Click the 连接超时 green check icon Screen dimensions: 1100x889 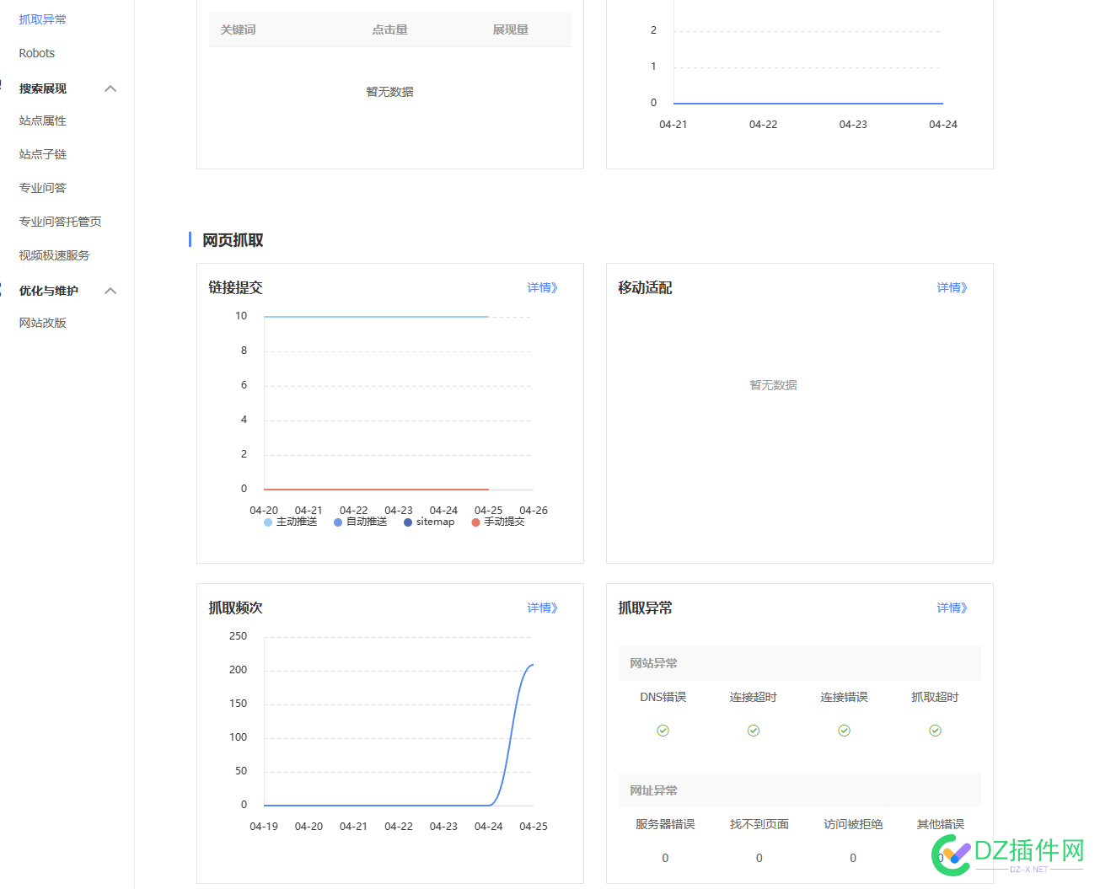(754, 731)
